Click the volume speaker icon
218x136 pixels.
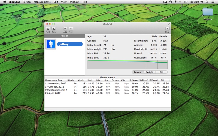click(x=180, y=2)
